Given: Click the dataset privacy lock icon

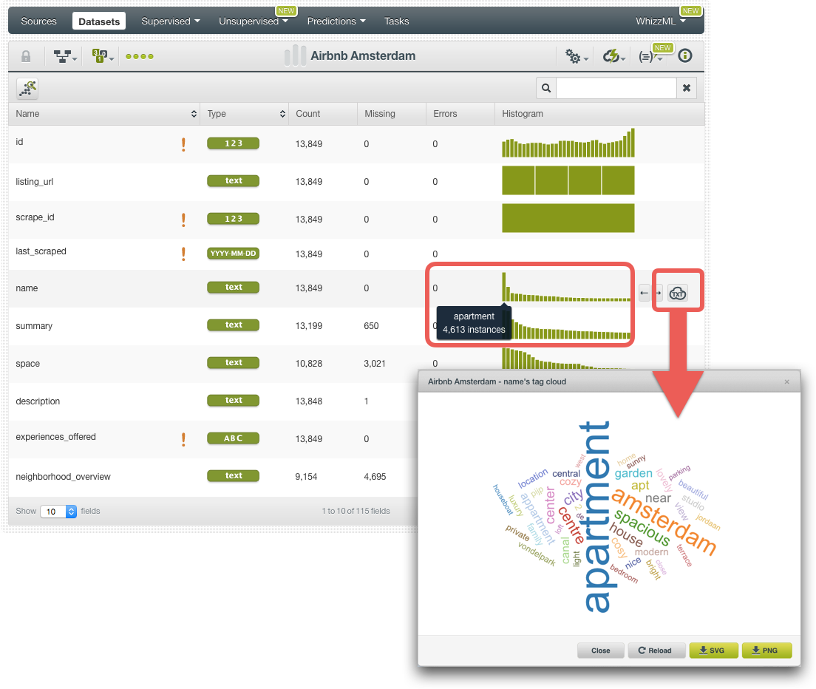Looking at the screenshot, I should pos(25,56).
